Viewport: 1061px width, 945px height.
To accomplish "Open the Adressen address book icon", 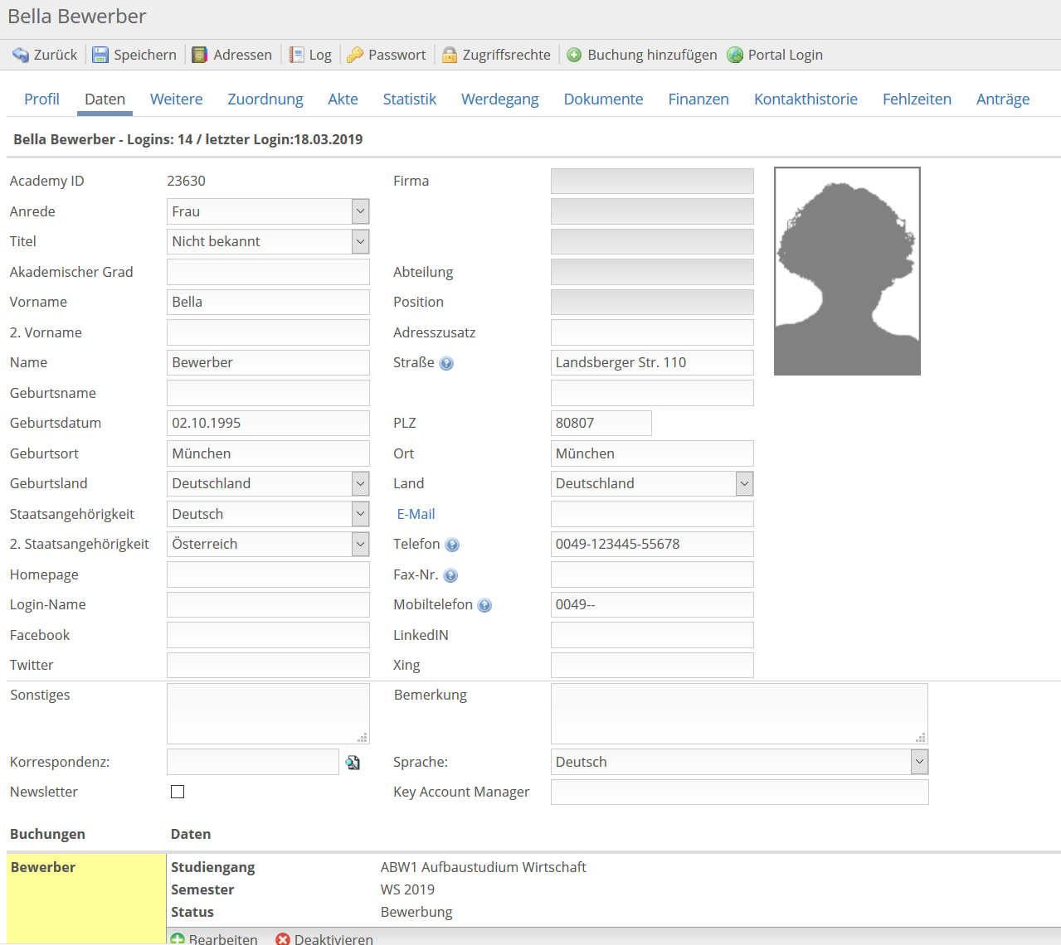I will 200,55.
